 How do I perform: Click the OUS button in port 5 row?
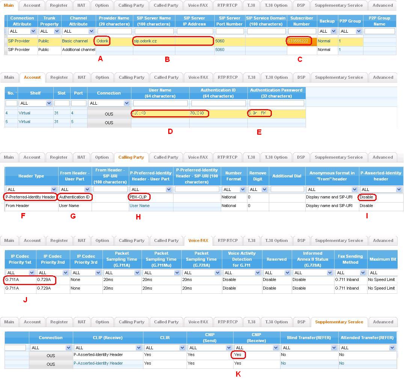(109, 123)
